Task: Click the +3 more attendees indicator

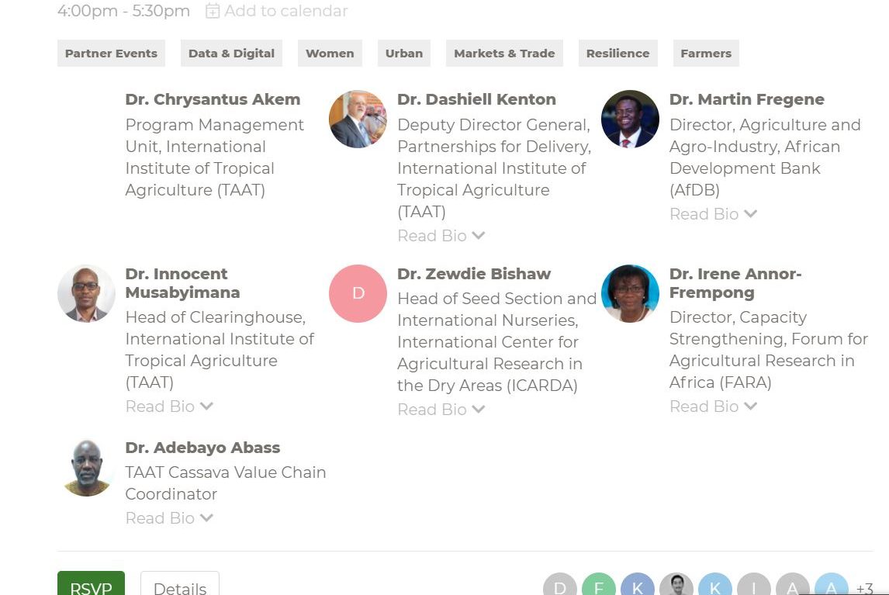Action: [x=864, y=588]
